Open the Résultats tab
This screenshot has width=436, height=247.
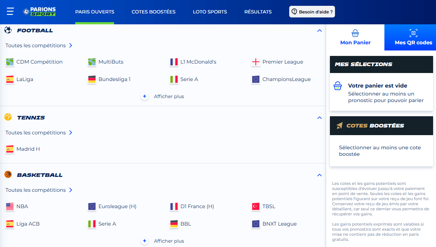click(x=258, y=12)
